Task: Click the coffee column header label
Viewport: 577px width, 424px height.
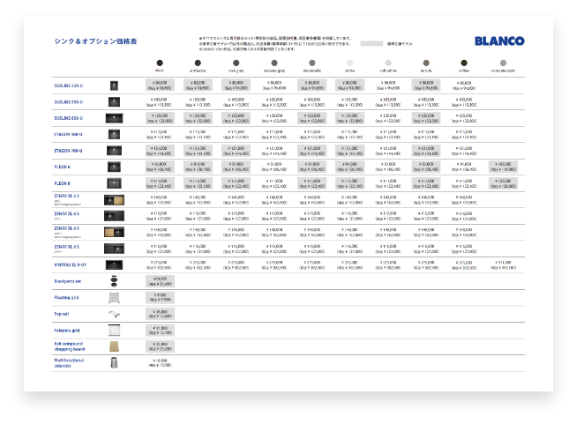Action: (464, 71)
